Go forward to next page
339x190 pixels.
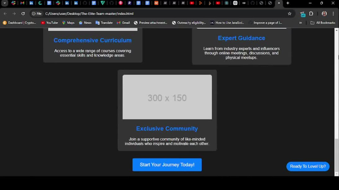(x=14, y=14)
